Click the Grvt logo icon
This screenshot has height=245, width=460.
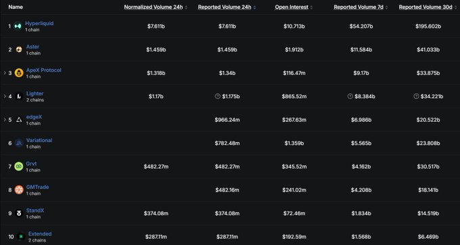click(x=19, y=166)
